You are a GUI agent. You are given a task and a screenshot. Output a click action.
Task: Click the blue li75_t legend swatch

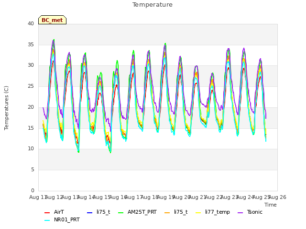point(89,212)
